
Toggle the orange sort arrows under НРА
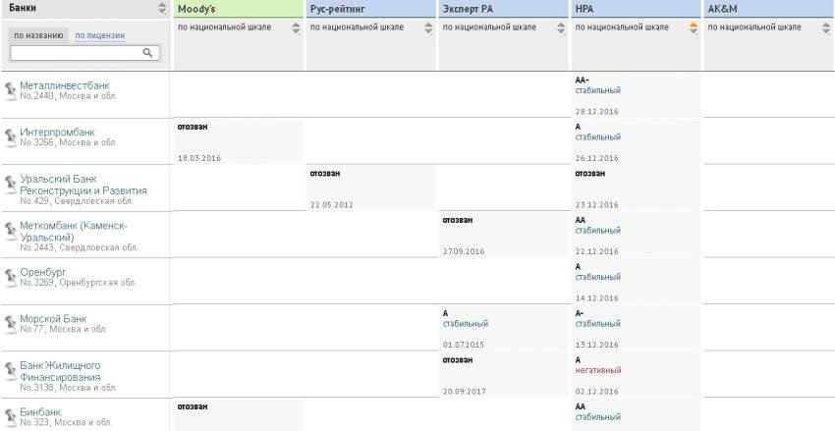pyautogui.click(x=694, y=28)
